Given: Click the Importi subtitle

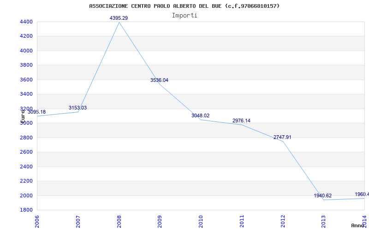Looking at the screenshot, I should coord(184,16).
